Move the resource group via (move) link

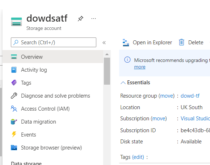coord(167,96)
